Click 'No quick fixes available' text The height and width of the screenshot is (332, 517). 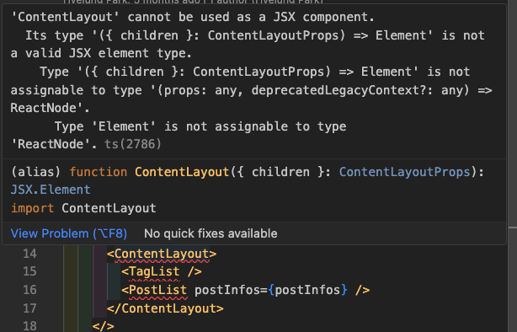tap(211, 233)
